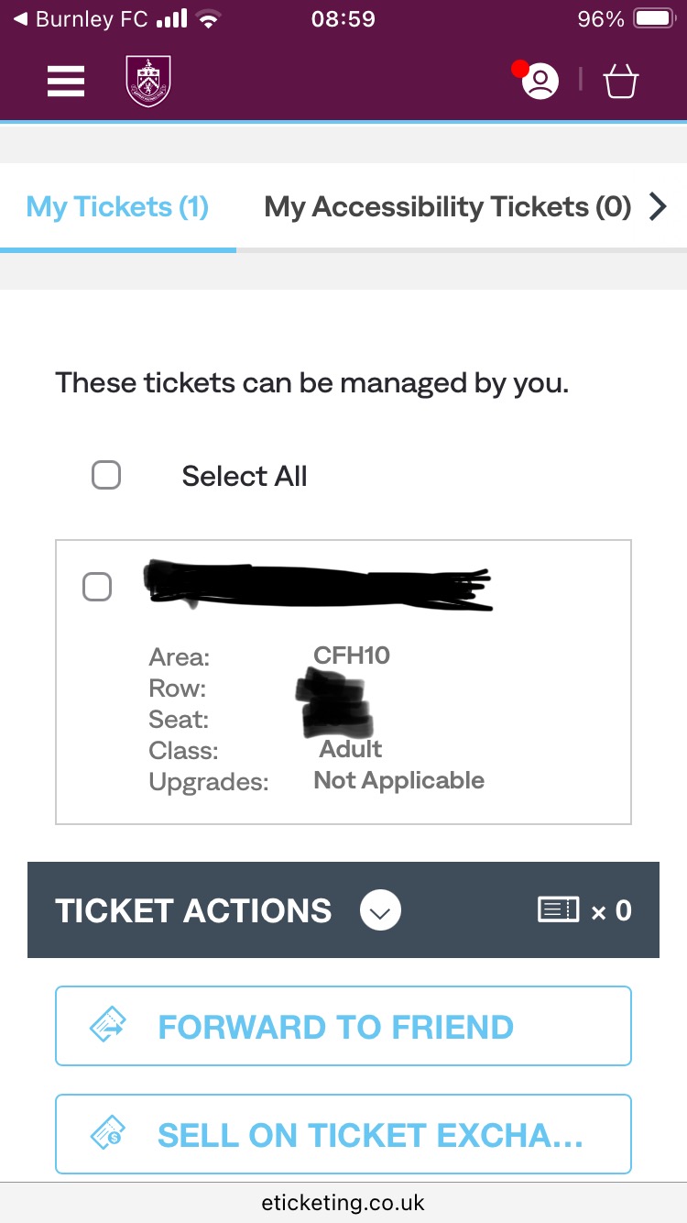Tap the red notification dot on profile
The height and width of the screenshot is (1223, 687).
(x=520, y=69)
